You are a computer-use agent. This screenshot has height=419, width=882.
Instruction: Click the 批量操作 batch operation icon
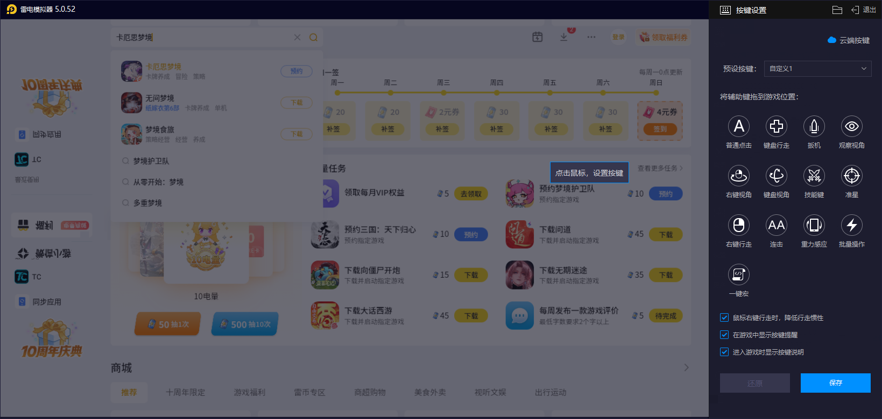(852, 225)
